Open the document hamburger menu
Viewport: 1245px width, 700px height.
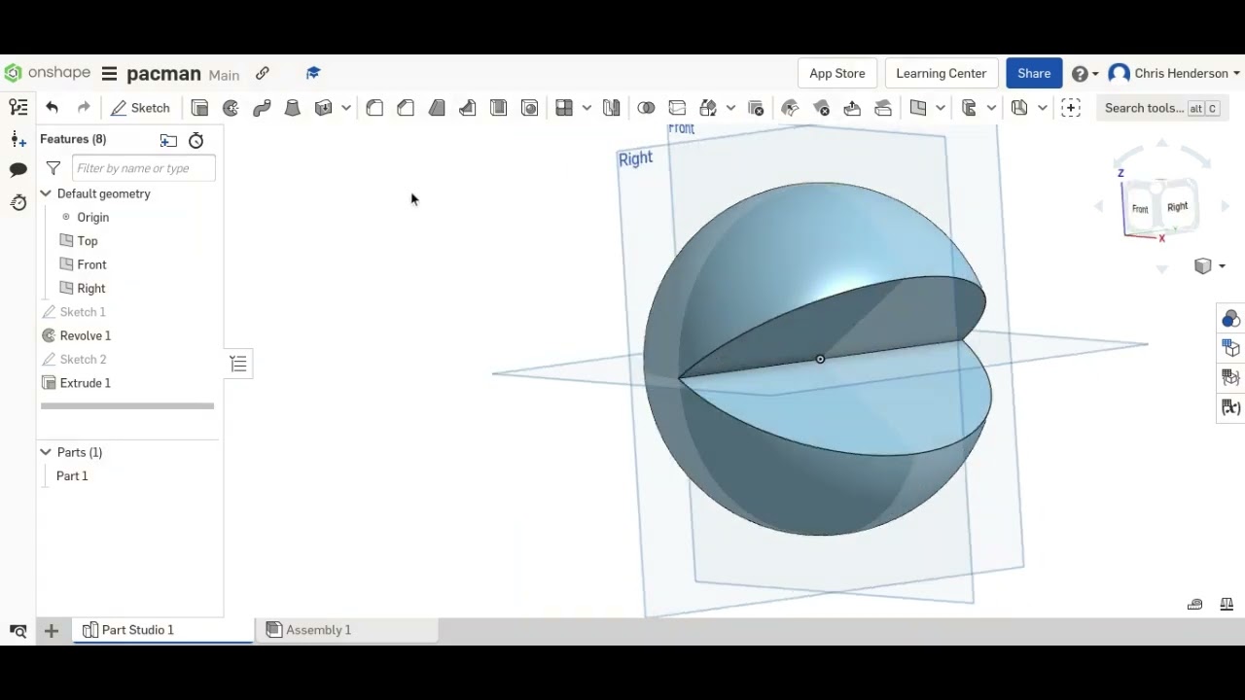tap(109, 74)
